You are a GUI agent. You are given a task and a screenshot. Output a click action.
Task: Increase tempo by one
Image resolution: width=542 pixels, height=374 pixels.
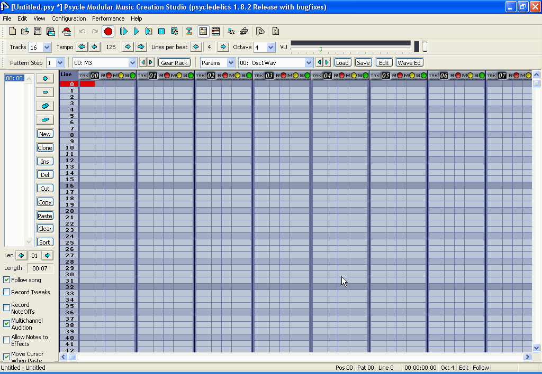pyautogui.click(x=128, y=47)
